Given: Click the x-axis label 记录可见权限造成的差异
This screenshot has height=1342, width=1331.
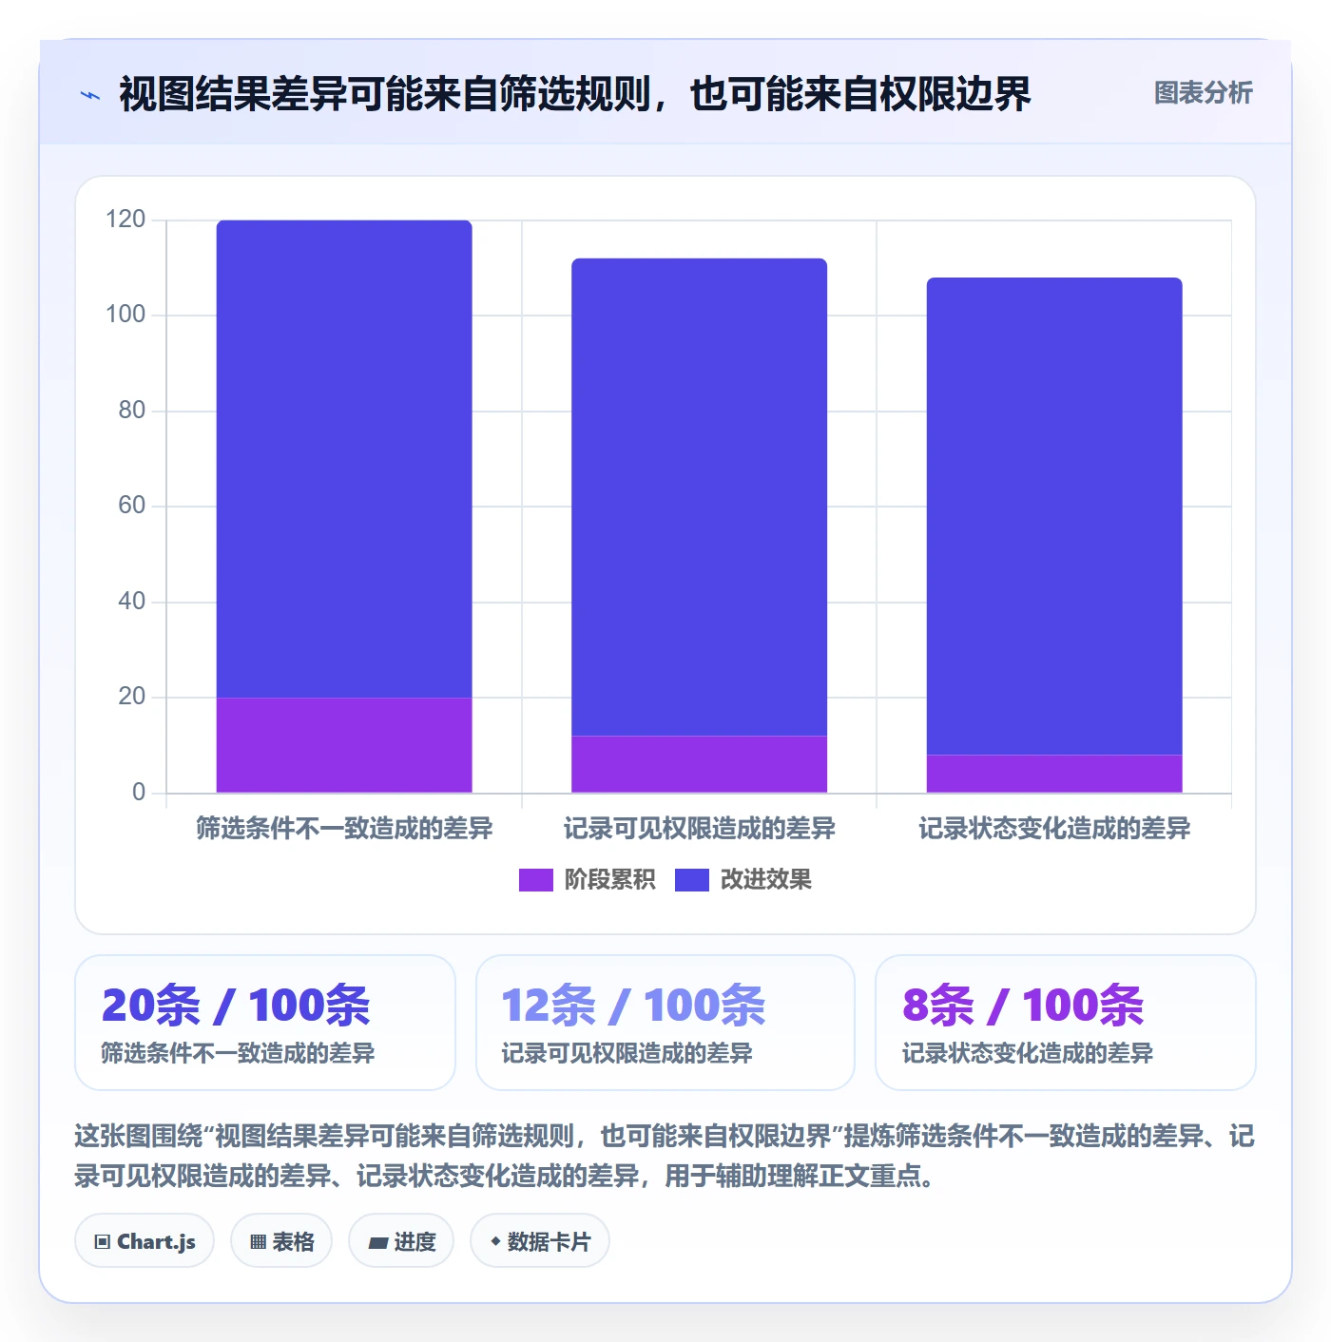Looking at the screenshot, I should click(699, 829).
